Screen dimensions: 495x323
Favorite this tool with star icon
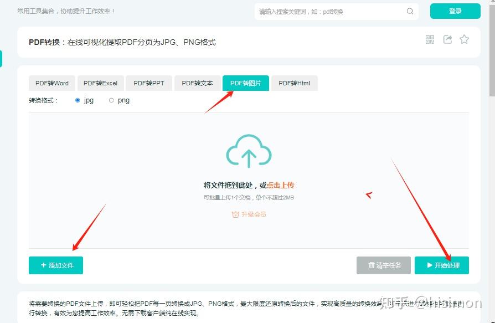(464, 39)
